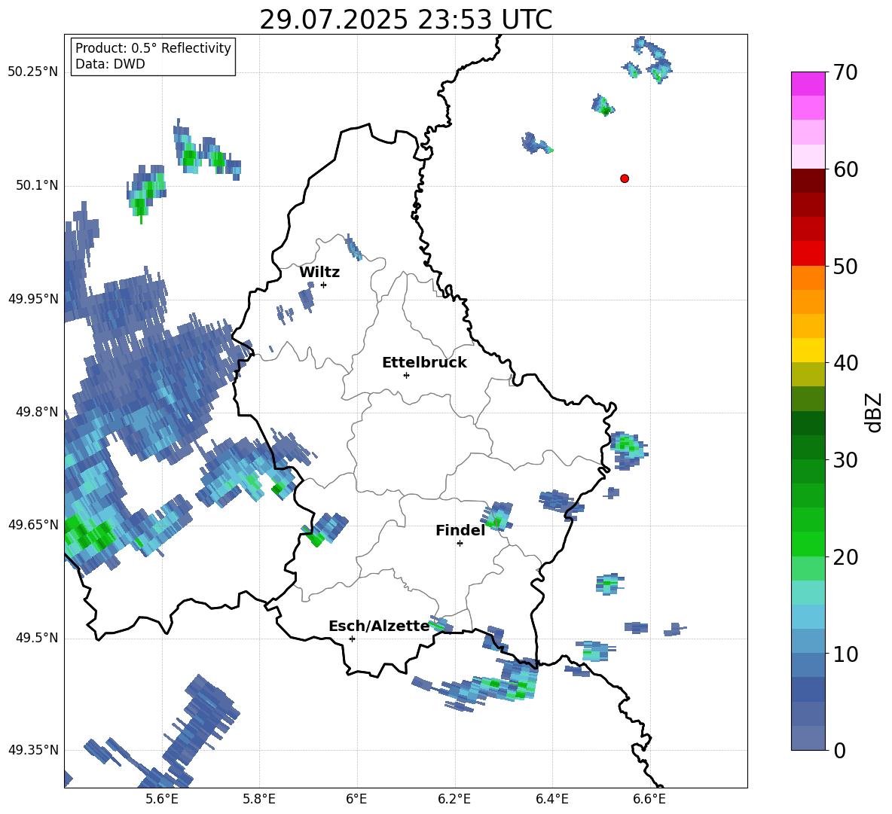Image resolution: width=892 pixels, height=814 pixels.
Task: Click the Ettelbruck city label
Action: point(424,363)
